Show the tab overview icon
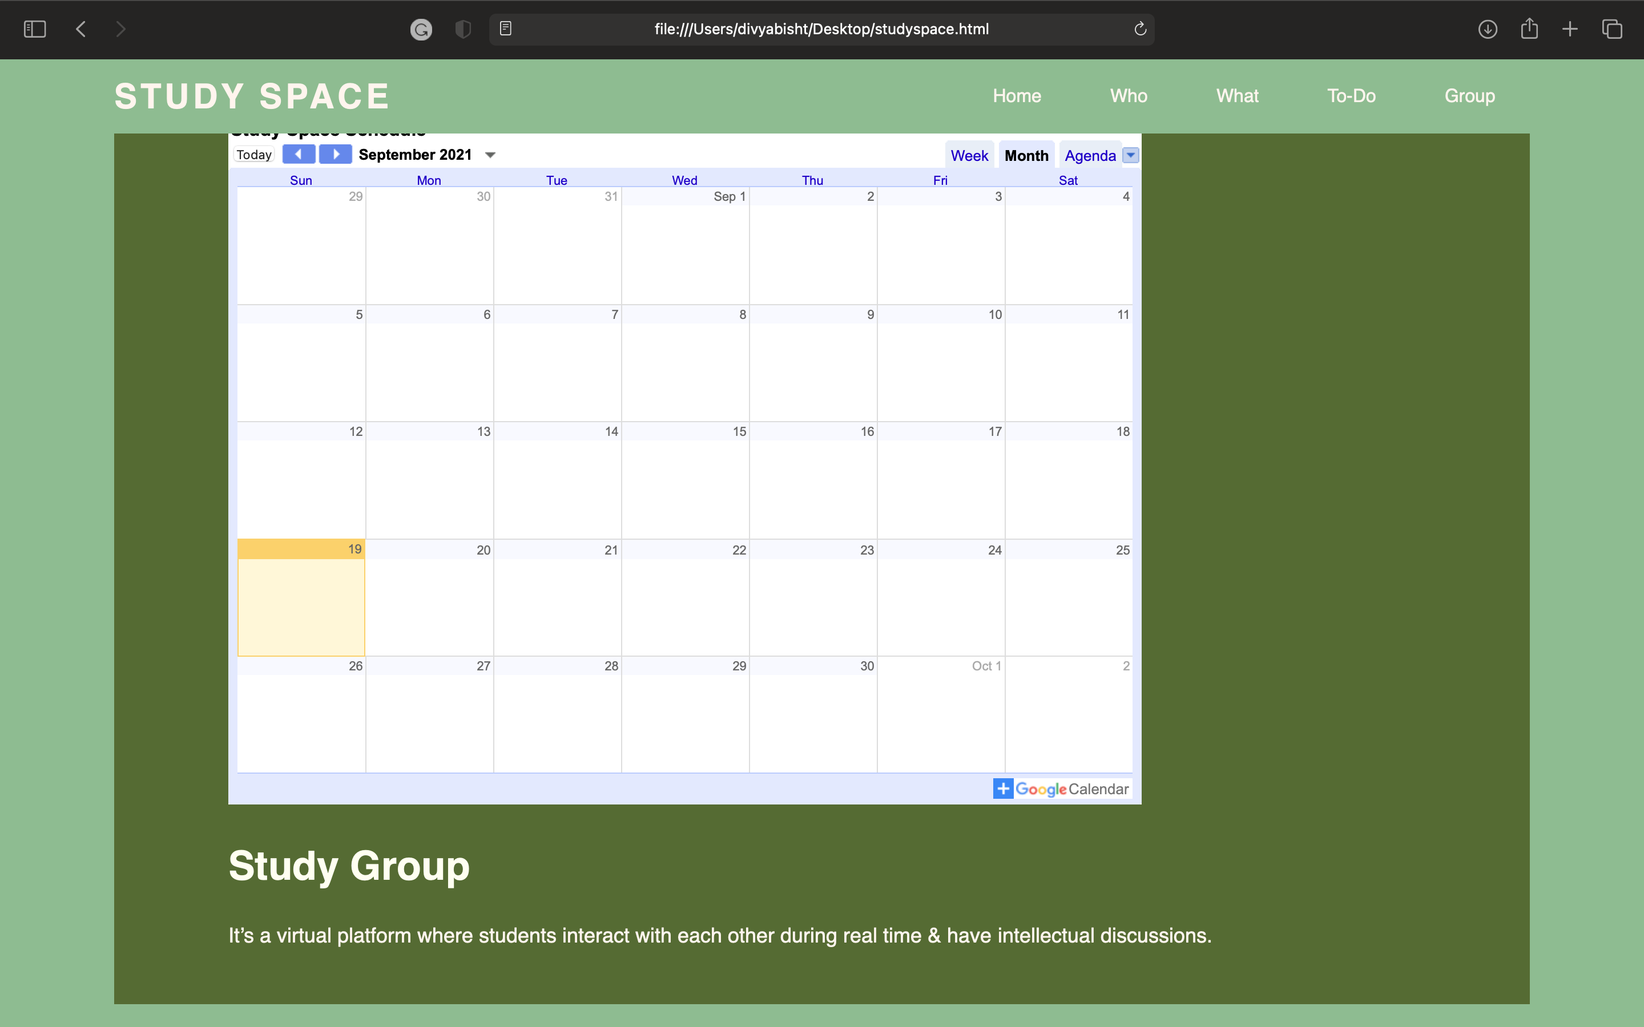 point(1611,29)
